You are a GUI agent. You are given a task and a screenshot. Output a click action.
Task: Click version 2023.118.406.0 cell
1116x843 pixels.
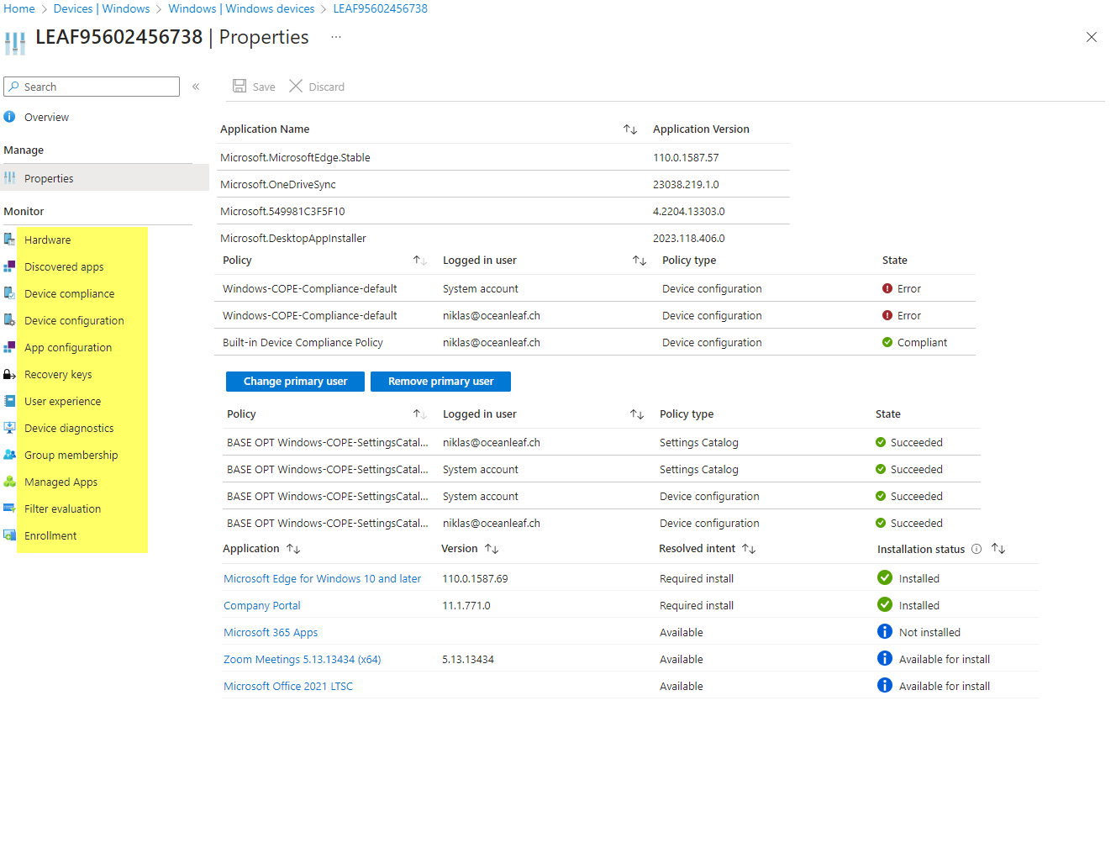[x=689, y=238]
